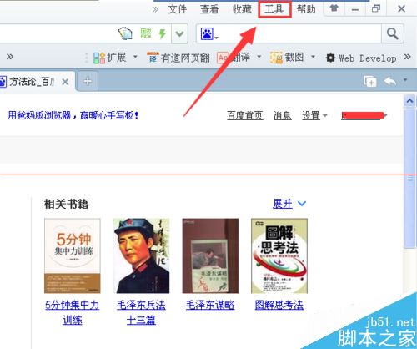417x349 pixels.
Task: Expand left toolbar overflow chevron
Action: (x=10, y=57)
